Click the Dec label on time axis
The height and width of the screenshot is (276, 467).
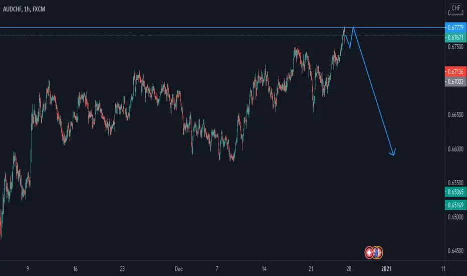[x=179, y=269]
